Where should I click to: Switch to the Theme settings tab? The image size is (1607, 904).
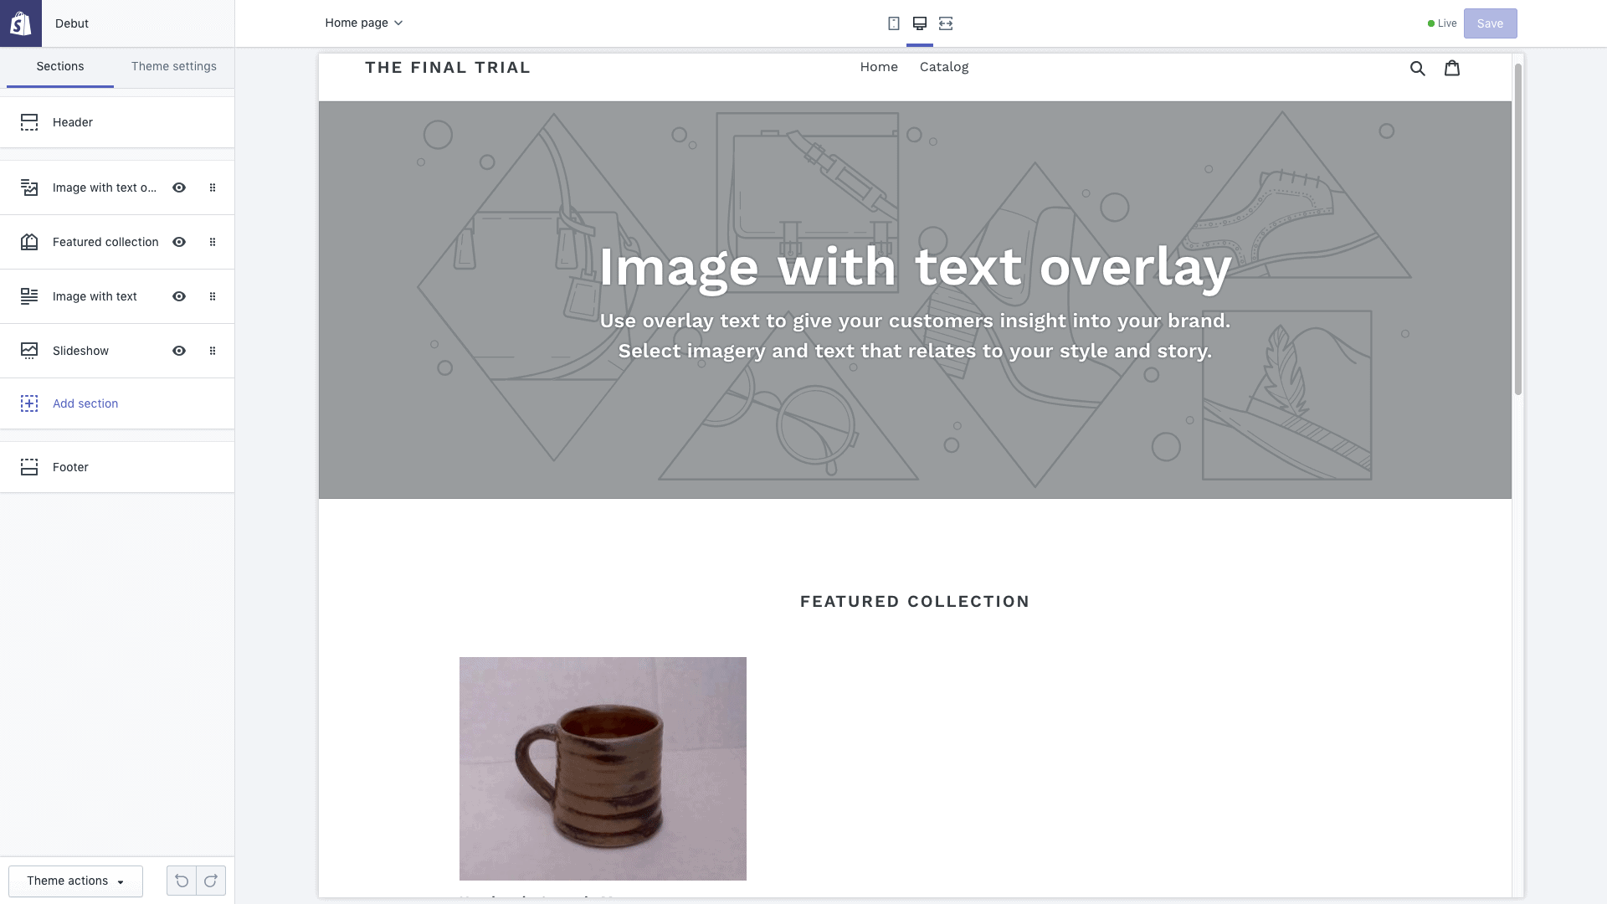pyautogui.click(x=174, y=66)
